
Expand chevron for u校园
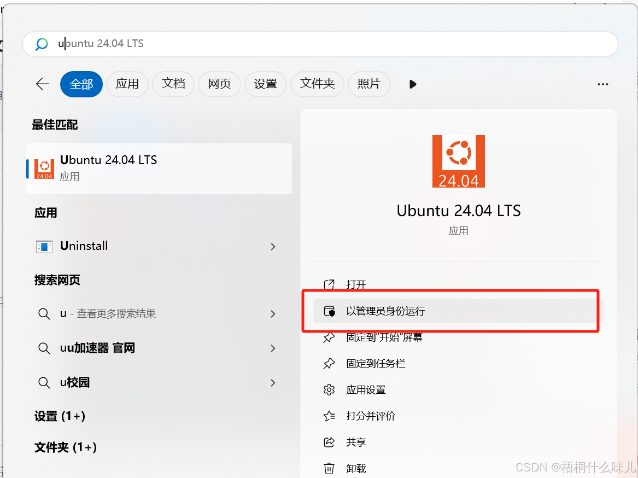pos(273,383)
